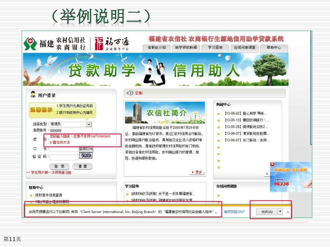Click the 登录 button
The height and width of the screenshot is (247, 330).
[60, 166]
